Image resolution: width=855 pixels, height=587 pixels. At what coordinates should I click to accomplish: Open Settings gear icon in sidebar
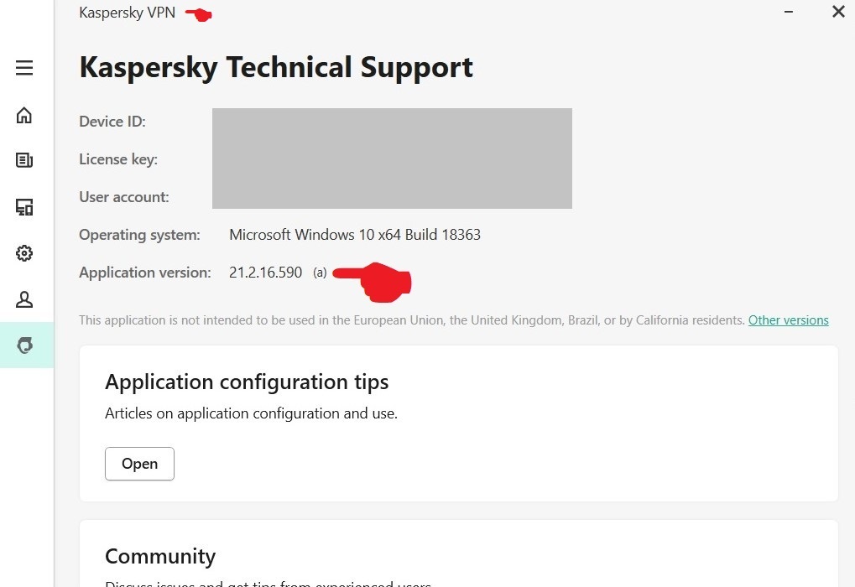[24, 253]
